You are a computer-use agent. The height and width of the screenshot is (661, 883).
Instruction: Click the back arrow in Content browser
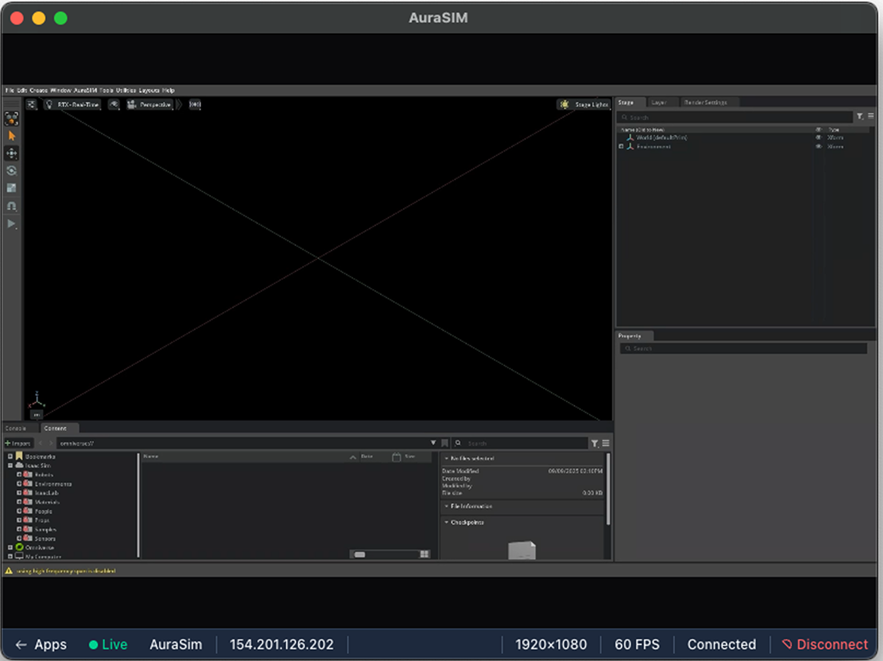coord(41,444)
